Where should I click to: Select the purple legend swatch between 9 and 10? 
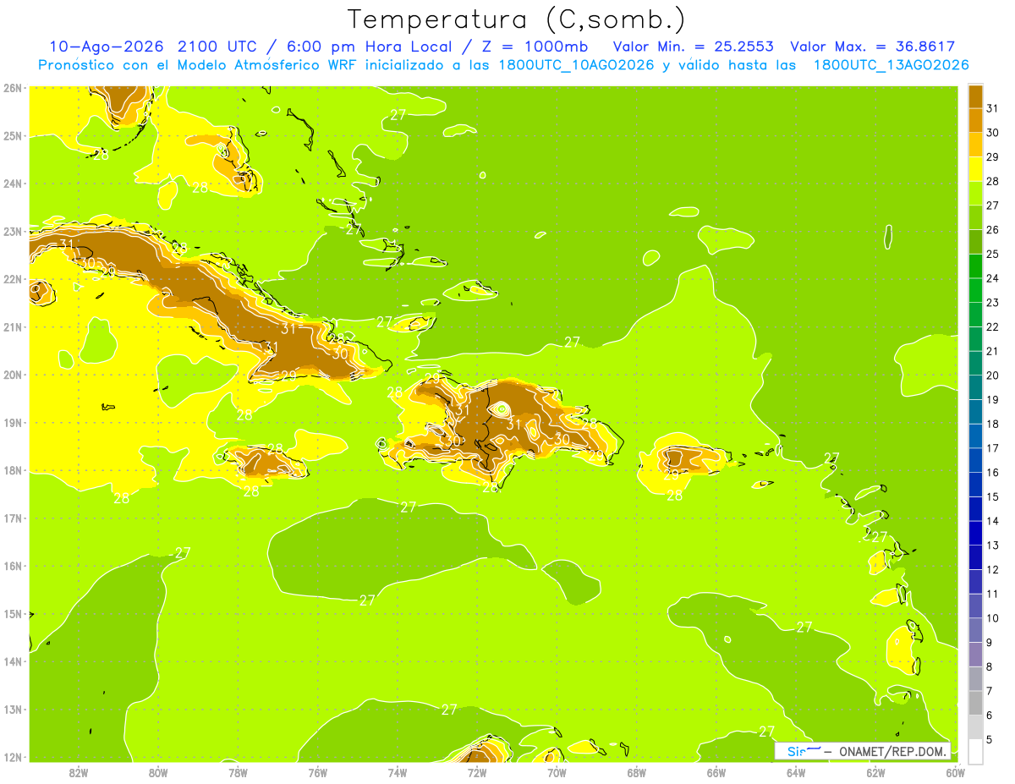pos(975,630)
